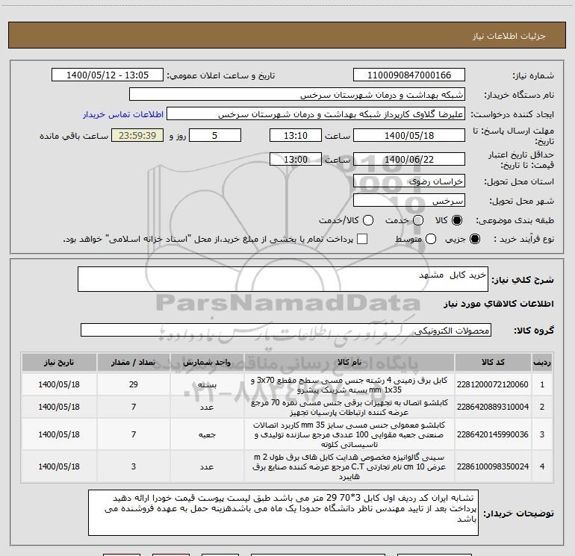Click product code 2286420145990036
The width and height of the screenshot is (575, 556).
pyautogui.click(x=493, y=434)
